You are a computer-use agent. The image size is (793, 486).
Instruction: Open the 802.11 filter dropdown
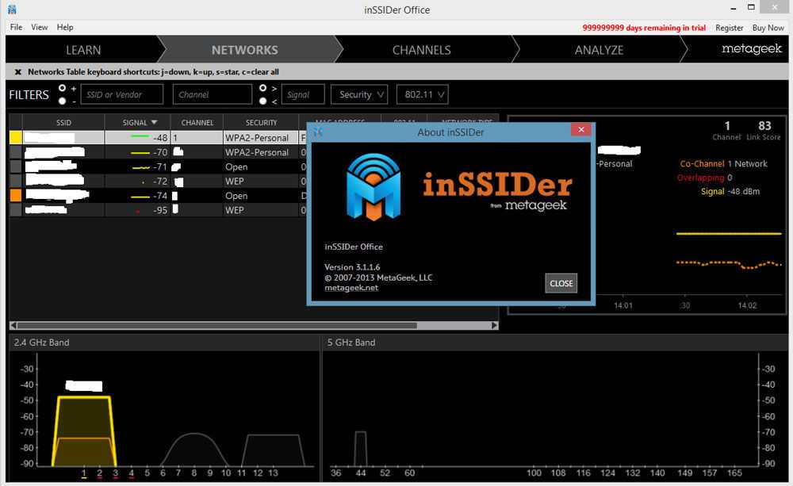tap(422, 94)
